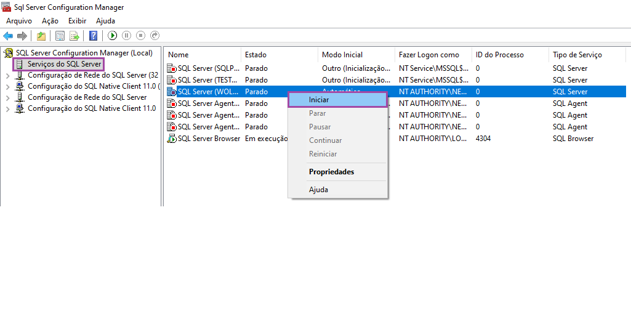The height and width of the screenshot is (332, 631).
Task: Click the SQL Server Configuration Manager (Local) root icon
Action: (9, 53)
